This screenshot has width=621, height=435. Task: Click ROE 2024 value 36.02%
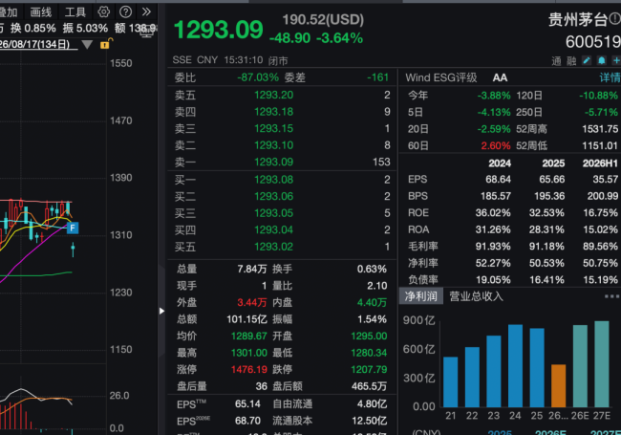493,213
